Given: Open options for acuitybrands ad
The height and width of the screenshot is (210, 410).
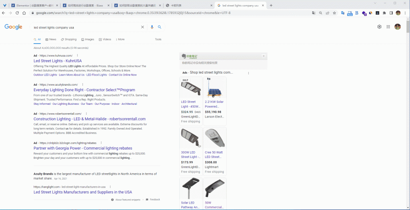Looking at the screenshot, I should (82, 84).
